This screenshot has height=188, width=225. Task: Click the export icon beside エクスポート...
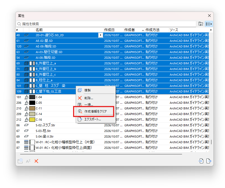click(x=80, y=119)
